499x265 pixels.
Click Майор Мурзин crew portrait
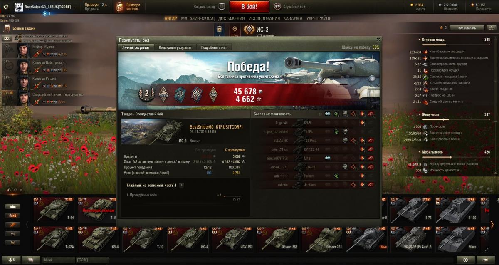pos(22,51)
